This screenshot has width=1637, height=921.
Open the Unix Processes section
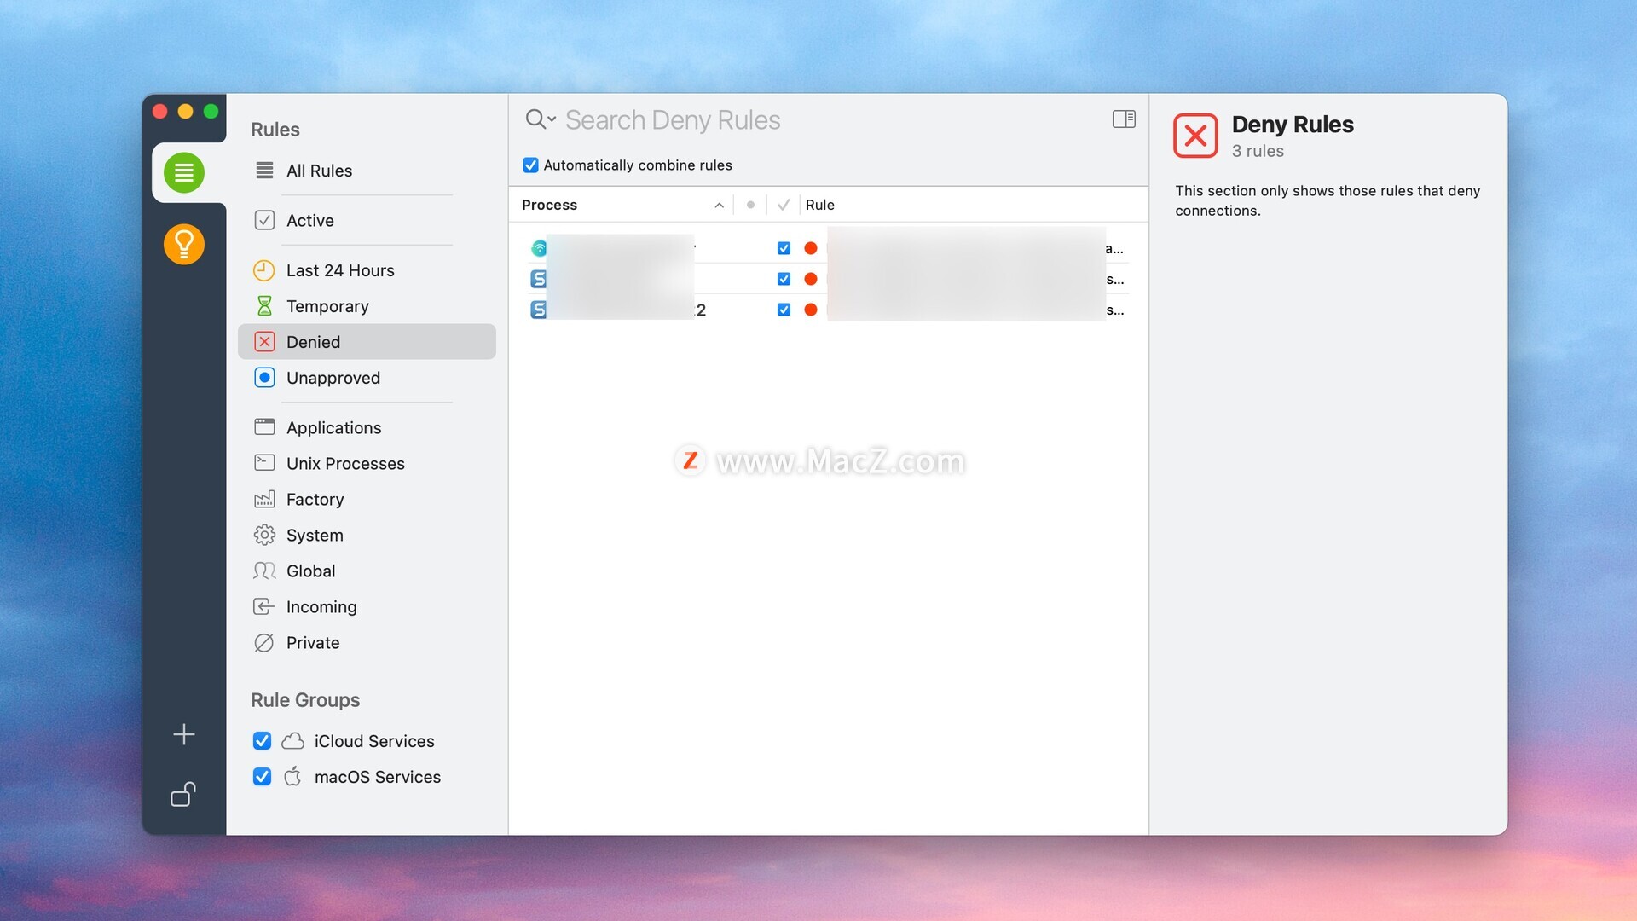tap(344, 464)
